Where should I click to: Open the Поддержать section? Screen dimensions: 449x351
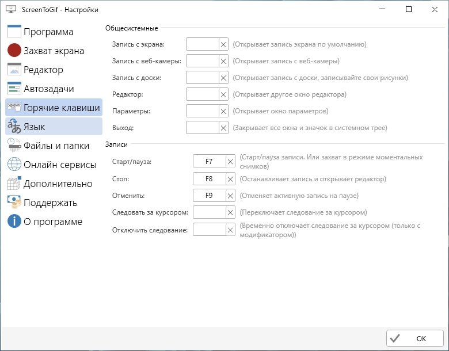[54, 203]
